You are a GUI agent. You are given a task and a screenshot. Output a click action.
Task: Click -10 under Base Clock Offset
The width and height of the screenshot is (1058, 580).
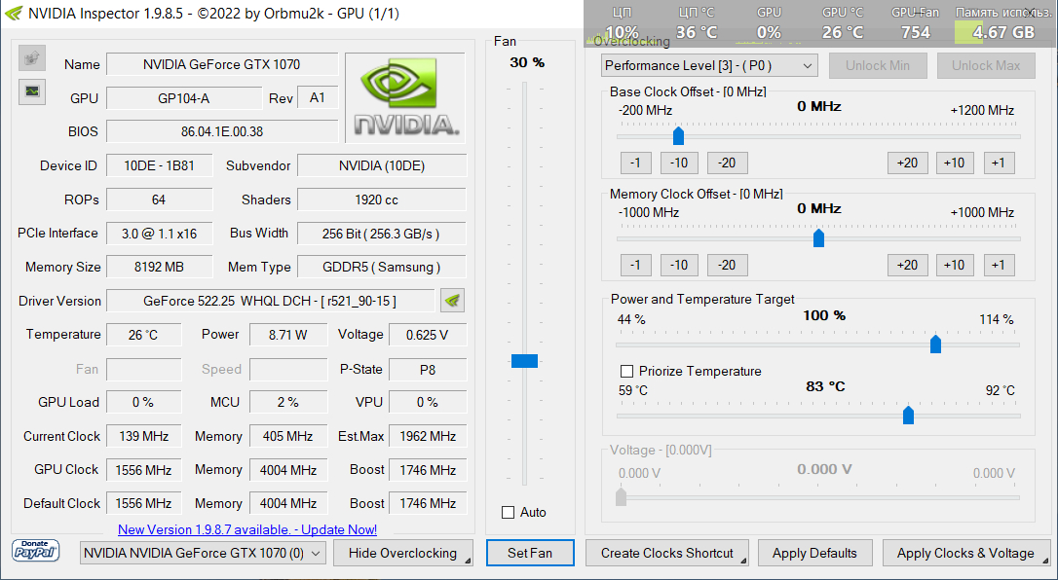[679, 163]
